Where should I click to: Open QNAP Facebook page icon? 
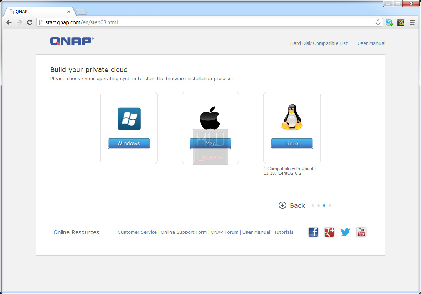[x=313, y=232]
